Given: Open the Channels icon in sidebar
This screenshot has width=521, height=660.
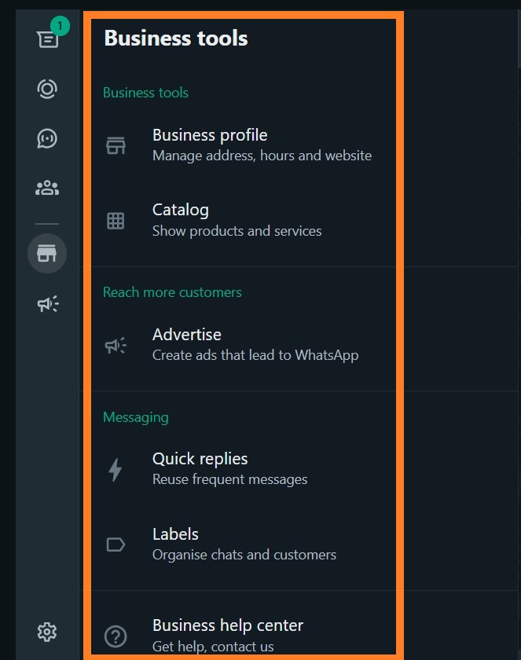Looking at the screenshot, I should (47, 139).
